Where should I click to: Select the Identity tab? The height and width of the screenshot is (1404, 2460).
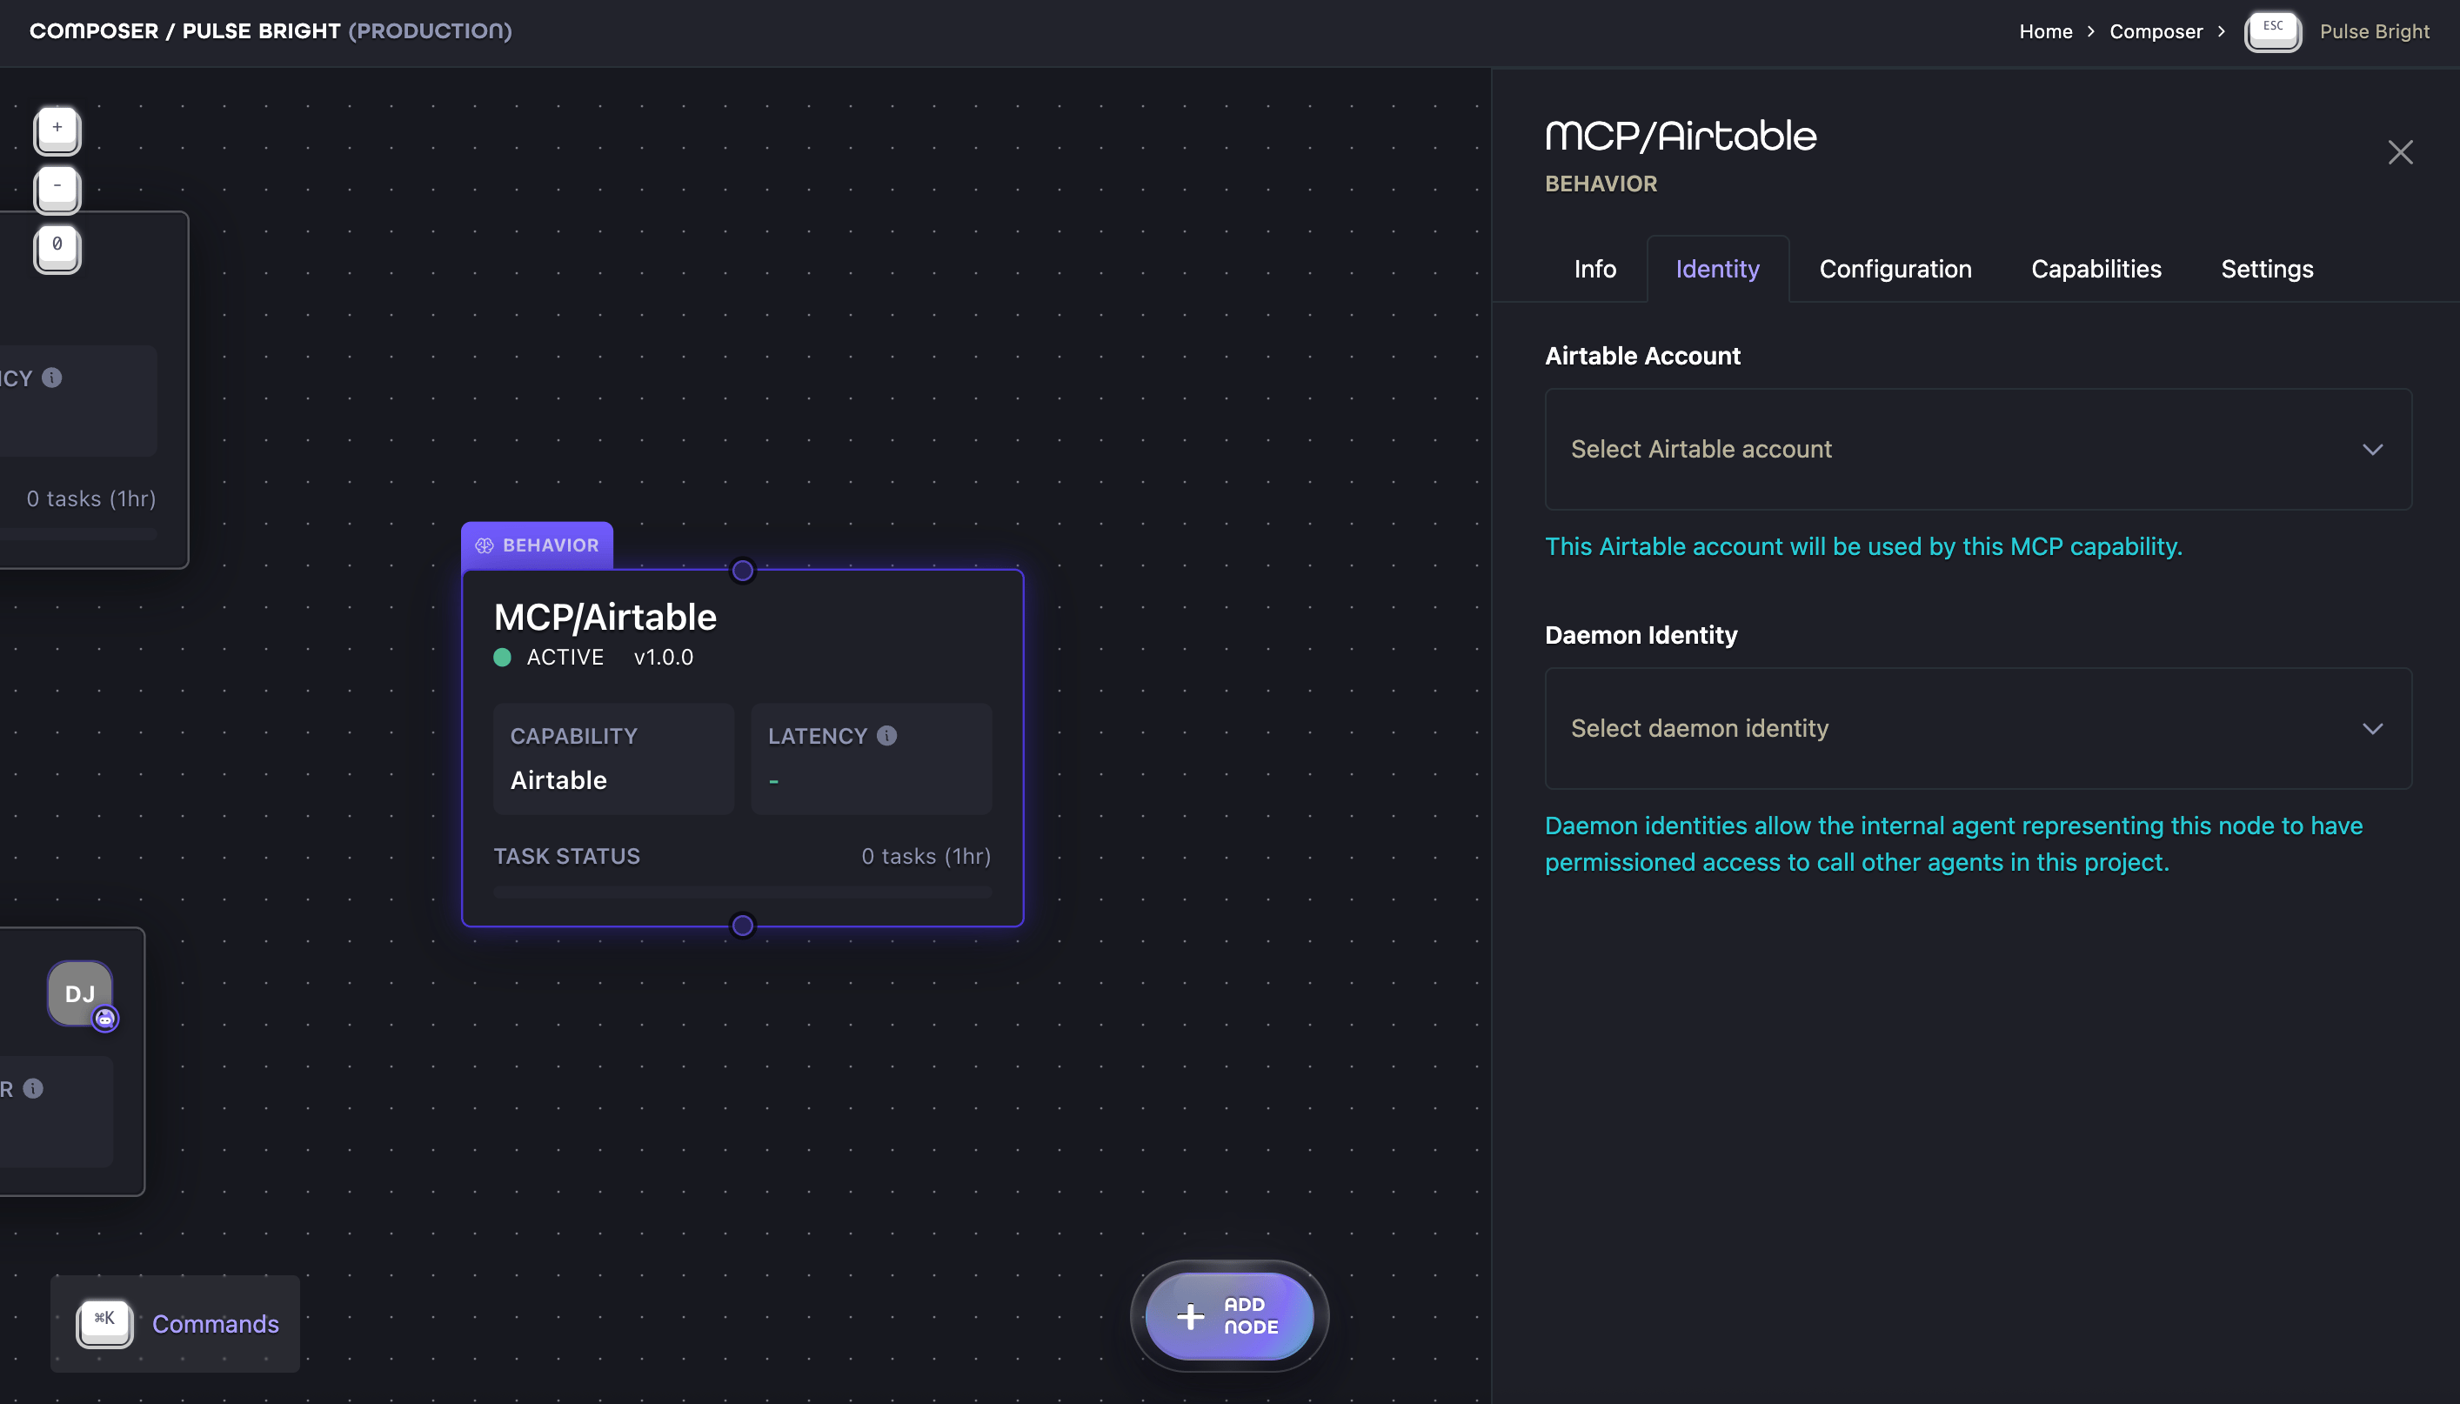click(1717, 269)
